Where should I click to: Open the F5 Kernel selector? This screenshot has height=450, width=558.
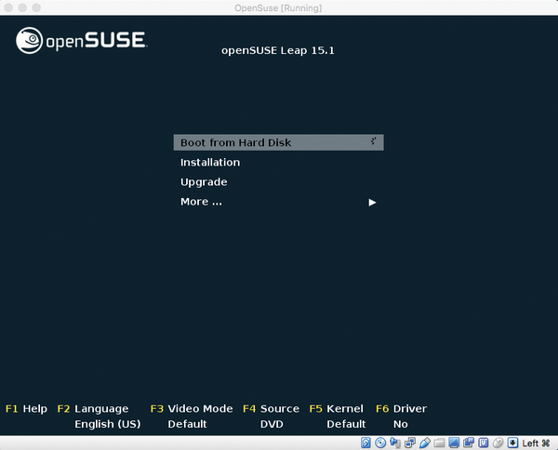point(337,409)
